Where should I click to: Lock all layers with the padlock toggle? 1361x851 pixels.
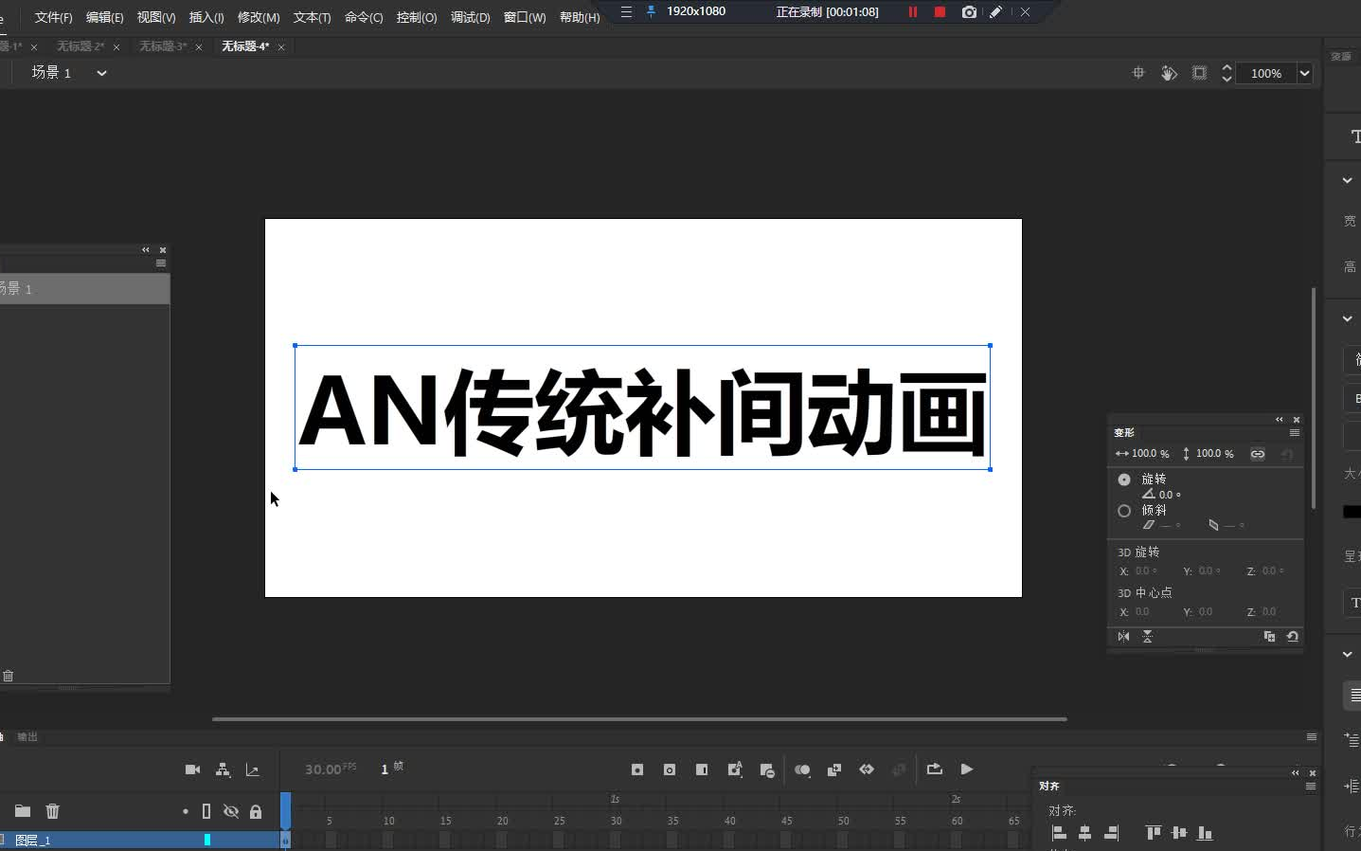point(256,811)
